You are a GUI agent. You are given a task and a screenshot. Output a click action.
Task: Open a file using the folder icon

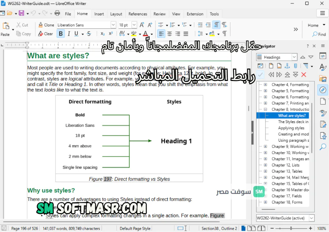10,13
